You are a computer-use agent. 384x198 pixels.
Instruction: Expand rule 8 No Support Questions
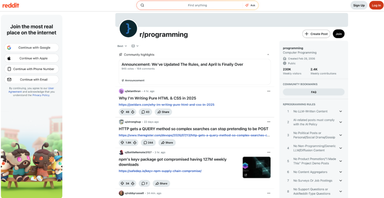(340, 191)
